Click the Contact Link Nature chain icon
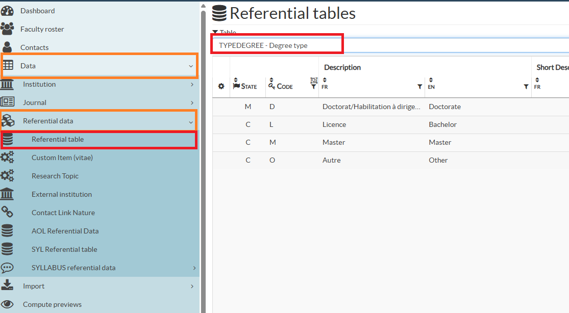This screenshot has width=569, height=313. [7, 213]
